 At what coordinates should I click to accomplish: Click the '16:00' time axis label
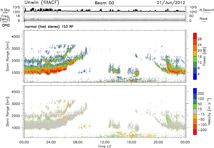(x=131, y=142)
